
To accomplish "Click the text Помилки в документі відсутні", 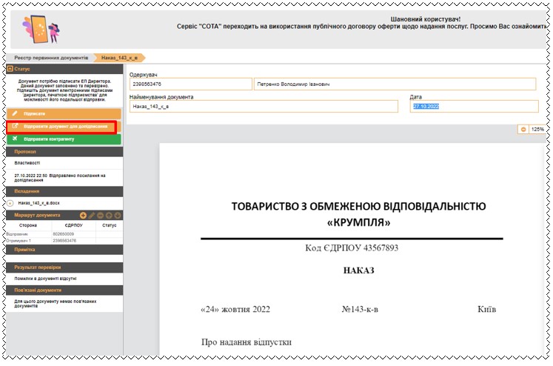I will (x=45, y=279).
